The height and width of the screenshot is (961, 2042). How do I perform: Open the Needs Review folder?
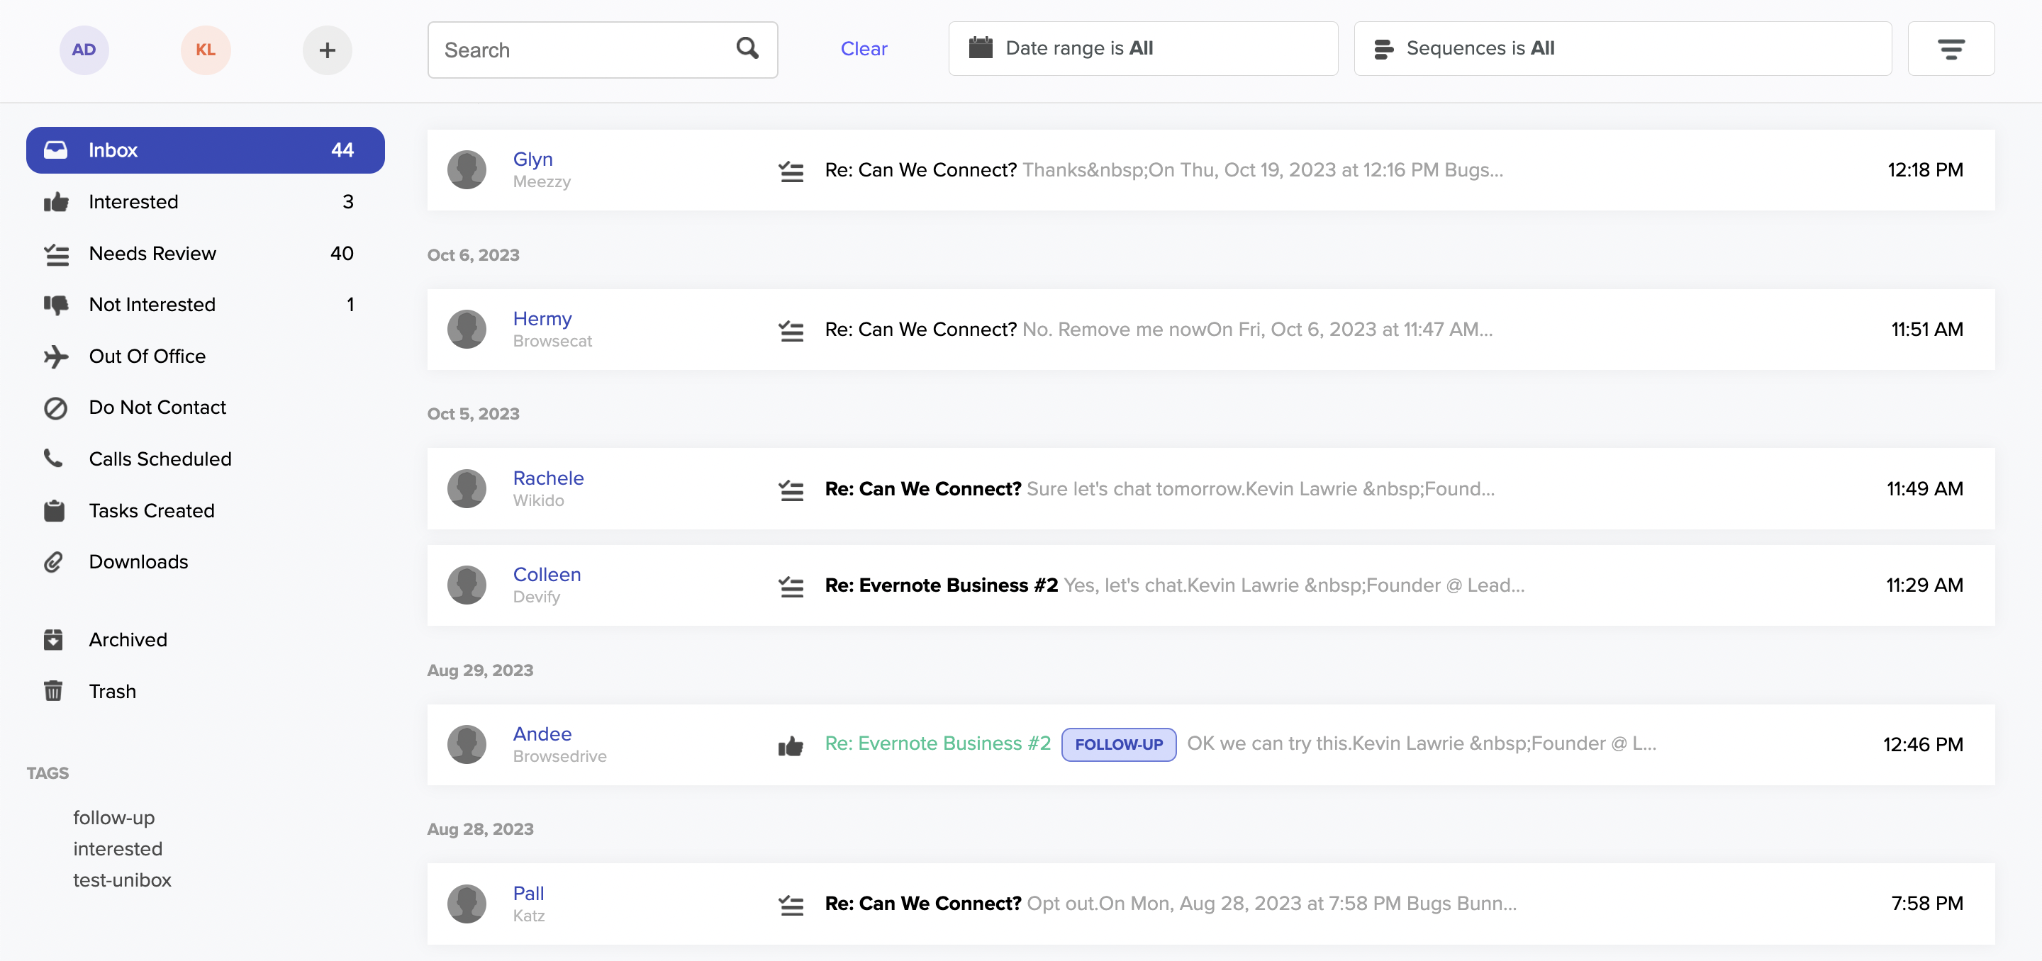pyautogui.click(x=206, y=254)
